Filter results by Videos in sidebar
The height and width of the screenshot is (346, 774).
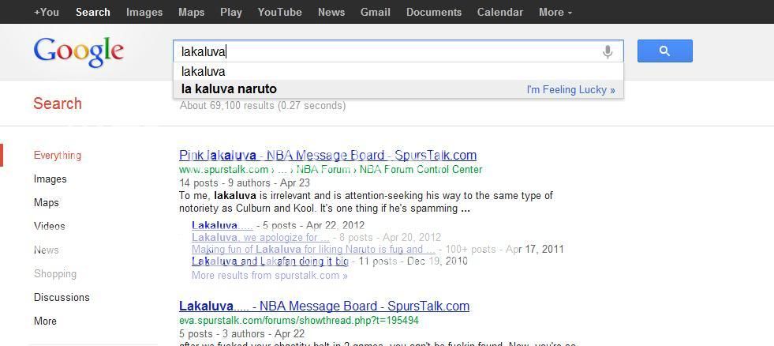[x=49, y=226]
